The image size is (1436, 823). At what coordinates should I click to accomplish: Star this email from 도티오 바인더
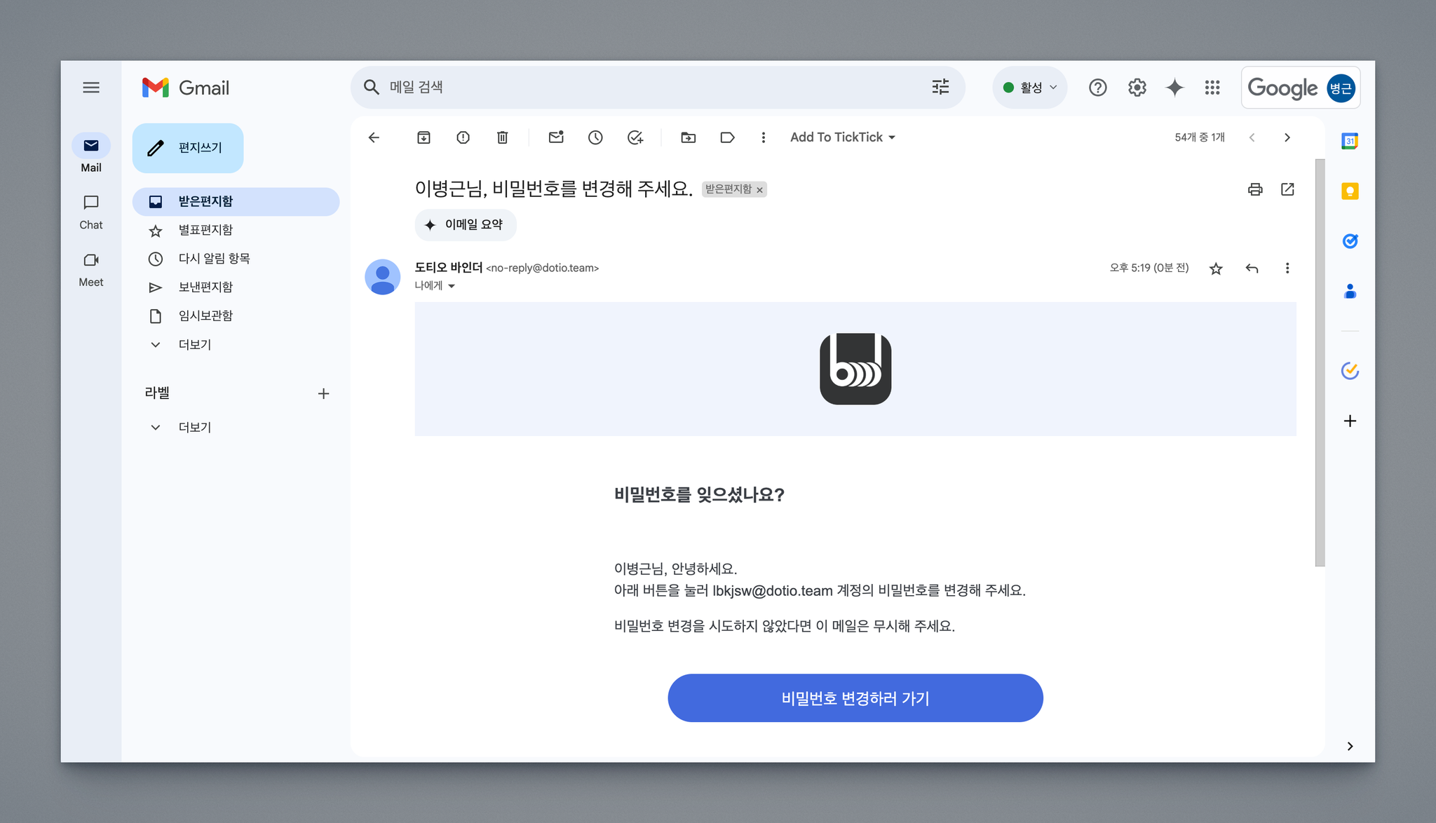[x=1216, y=268]
